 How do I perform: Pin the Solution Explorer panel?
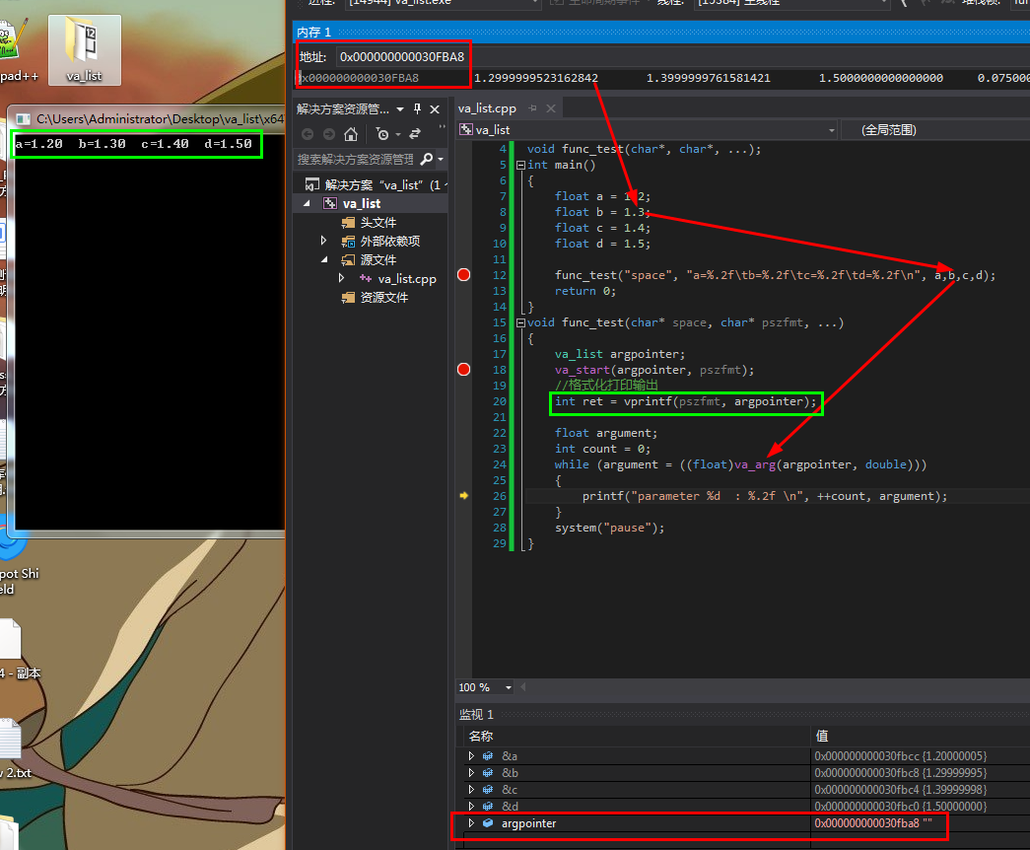[417, 108]
